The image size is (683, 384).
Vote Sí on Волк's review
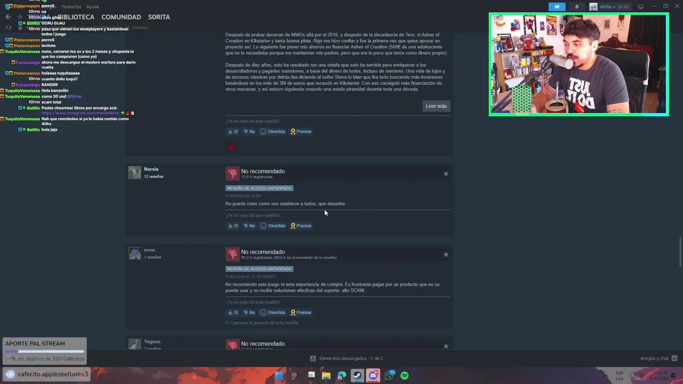[x=233, y=313]
